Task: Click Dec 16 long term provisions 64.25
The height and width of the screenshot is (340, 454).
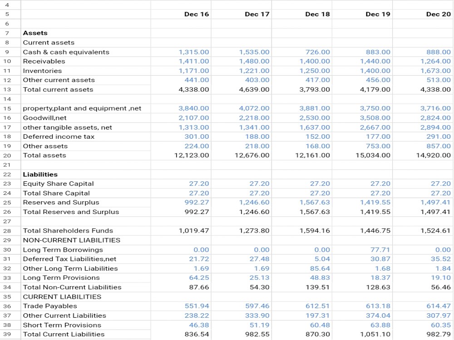Action: 199,278
